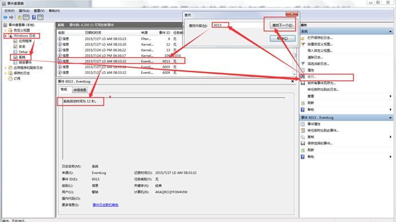
Task: Click 导入自定义视图... action
Action: click(x=320, y=51)
